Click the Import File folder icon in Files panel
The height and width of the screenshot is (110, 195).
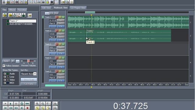point(5,15)
